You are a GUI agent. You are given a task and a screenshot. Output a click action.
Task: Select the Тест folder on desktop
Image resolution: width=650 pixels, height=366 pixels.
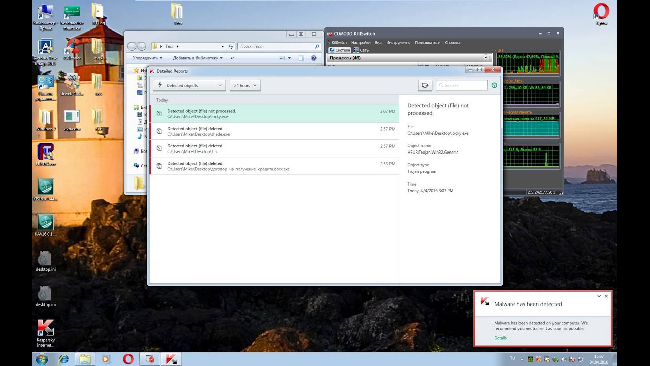177,14
